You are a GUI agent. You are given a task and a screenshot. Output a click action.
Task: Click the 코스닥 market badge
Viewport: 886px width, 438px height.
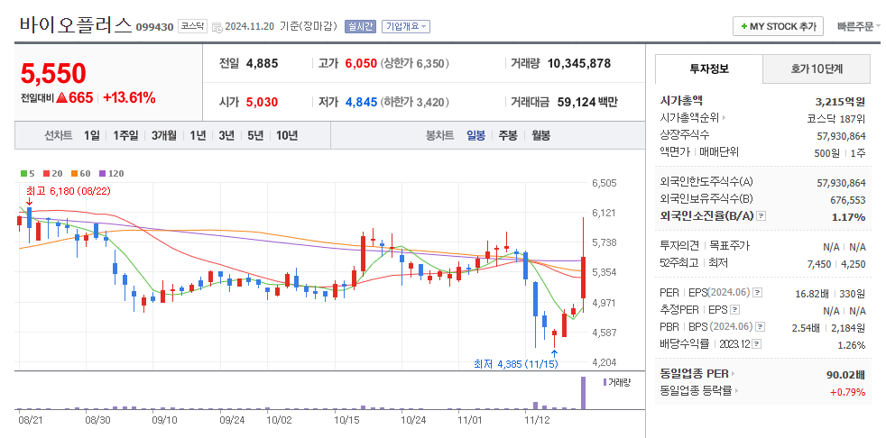[193, 26]
